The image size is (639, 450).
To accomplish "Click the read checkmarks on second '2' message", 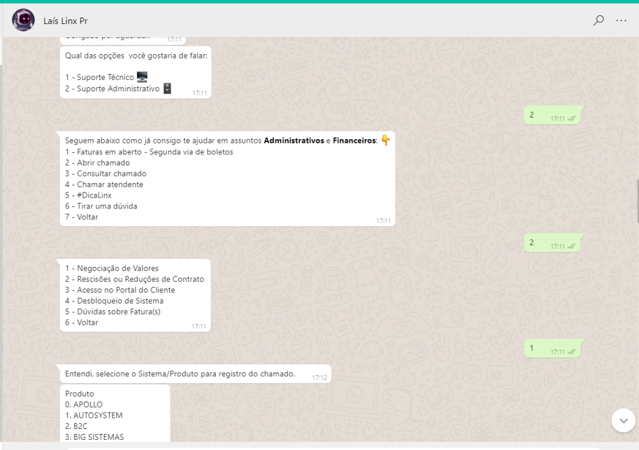I will coord(571,247).
